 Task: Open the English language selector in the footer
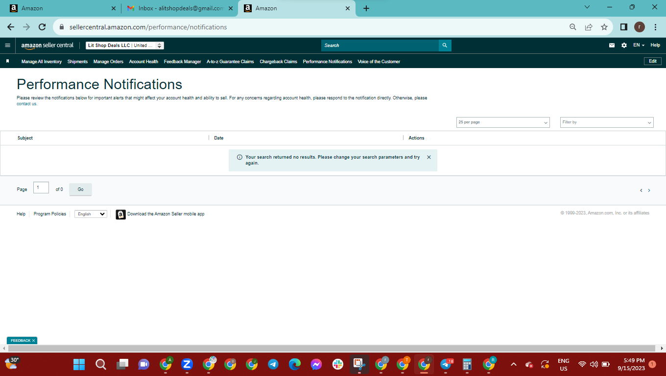[x=91, y=214]
